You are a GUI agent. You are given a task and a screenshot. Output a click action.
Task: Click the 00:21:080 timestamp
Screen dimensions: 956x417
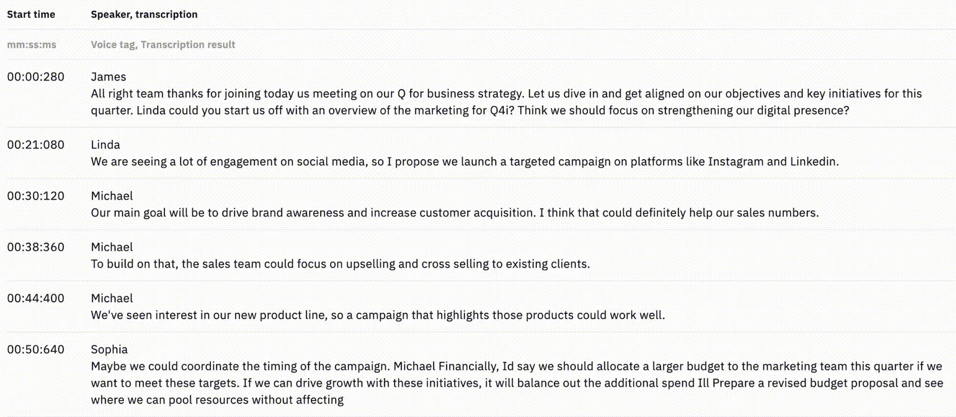tap(35, 145)
